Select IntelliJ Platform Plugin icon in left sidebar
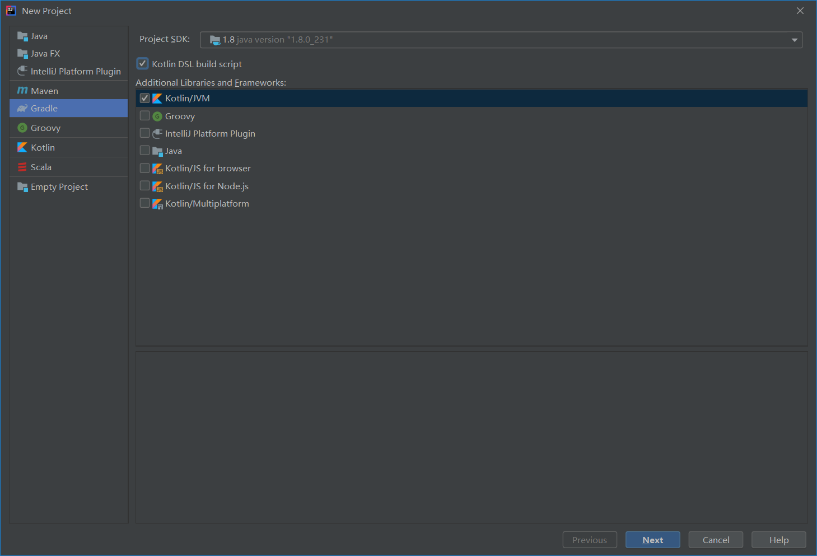The height and width of the screenshot is (556, 817). (x=22, y=71)
